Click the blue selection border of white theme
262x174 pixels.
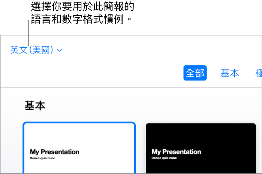[x=79, y=123]
